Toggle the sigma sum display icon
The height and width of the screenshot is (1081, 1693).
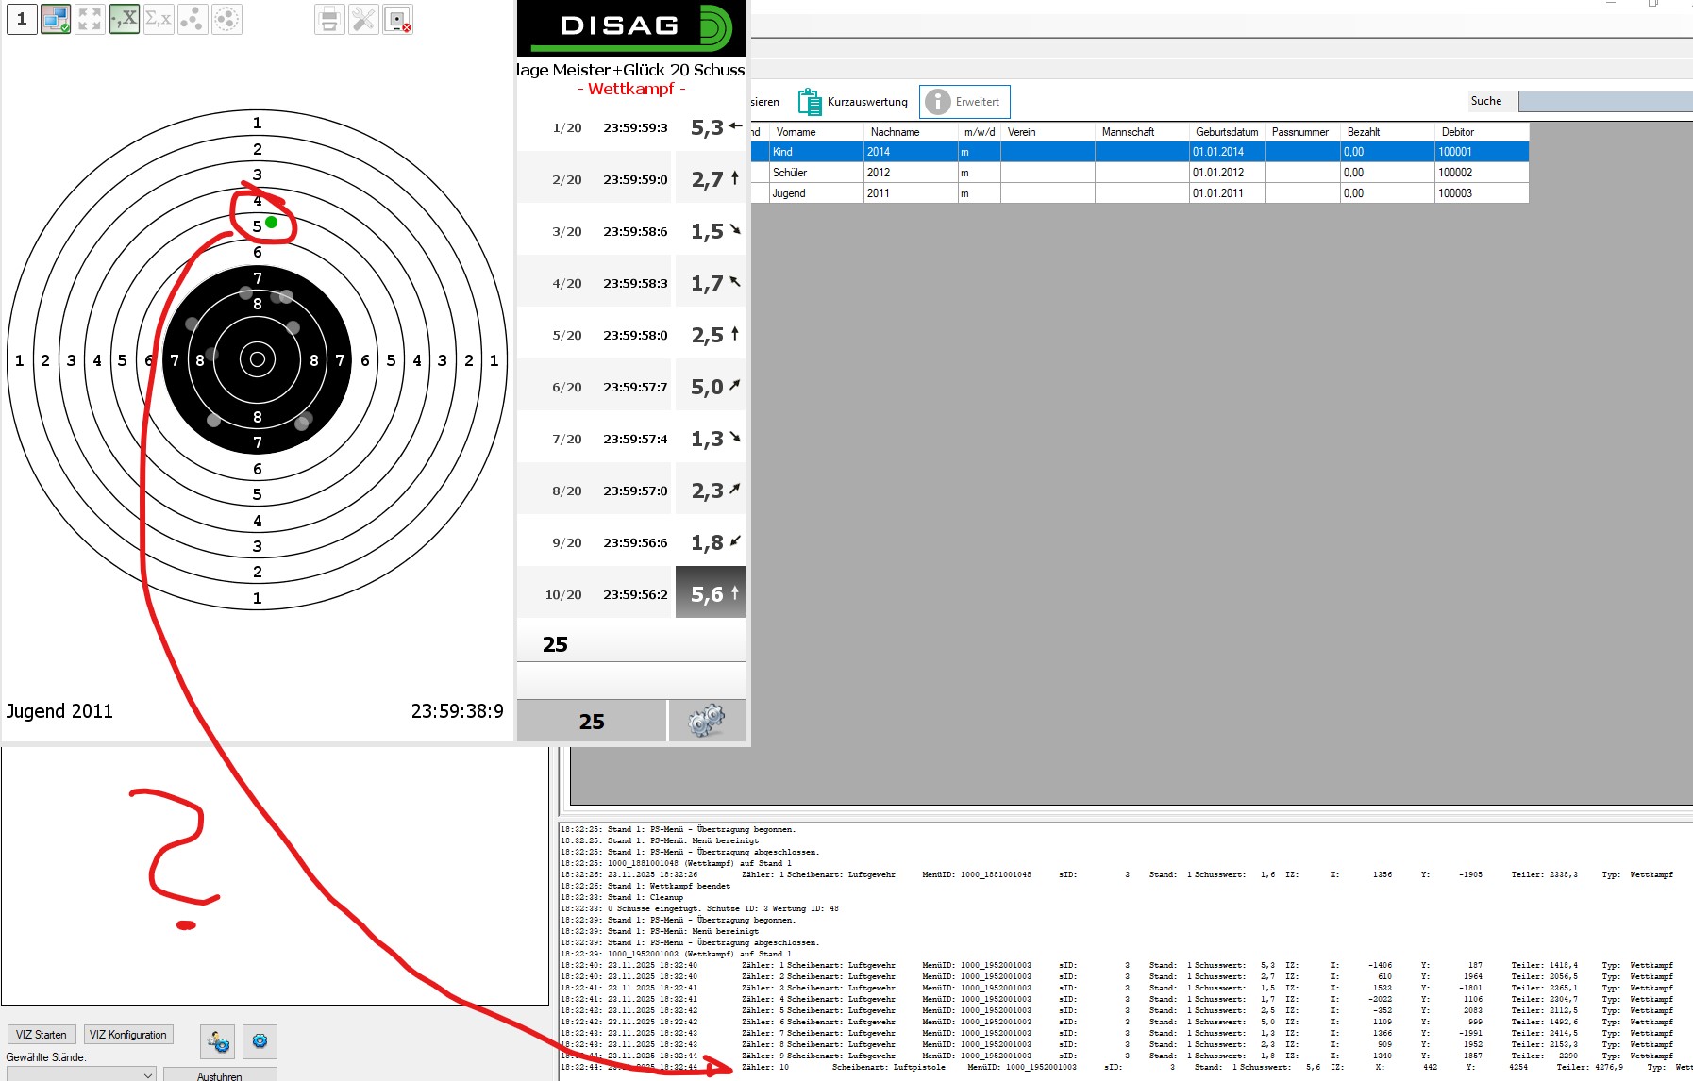tap(159, 19)
